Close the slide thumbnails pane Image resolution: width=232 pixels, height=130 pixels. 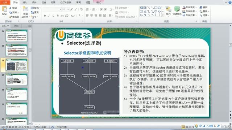[x=29, y=26]
